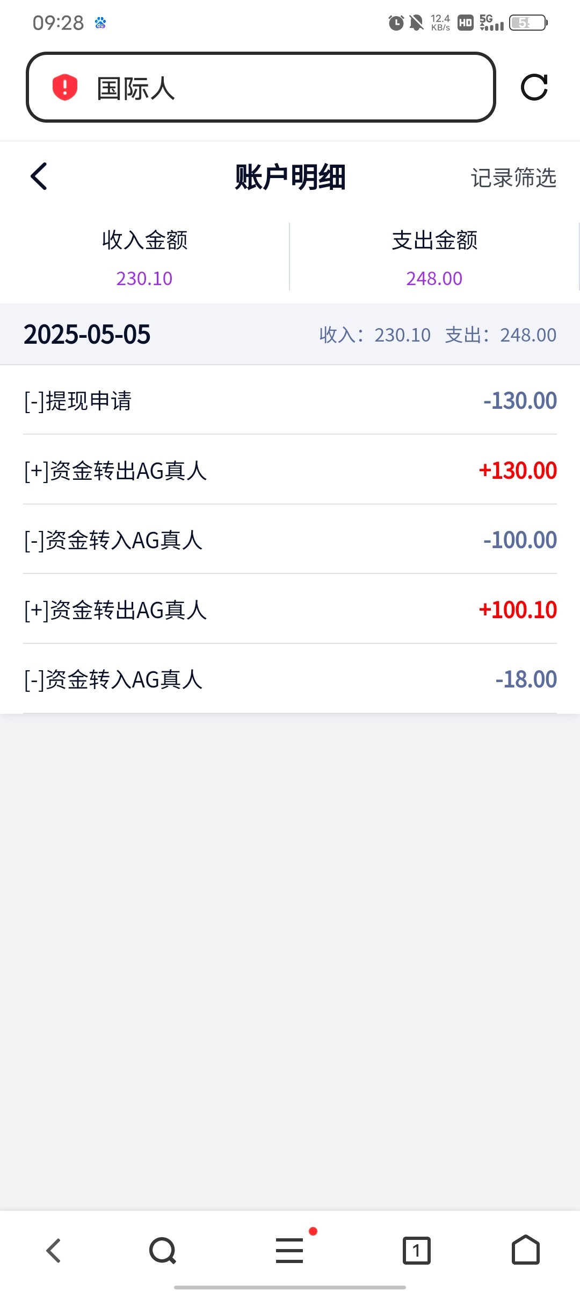
Task: Tap the alarm clock status icon
Action: 396,23
